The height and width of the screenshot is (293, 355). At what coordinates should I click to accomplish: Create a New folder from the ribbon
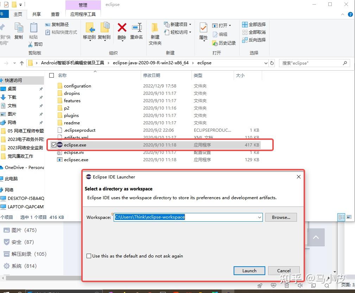tap(155, 33)
